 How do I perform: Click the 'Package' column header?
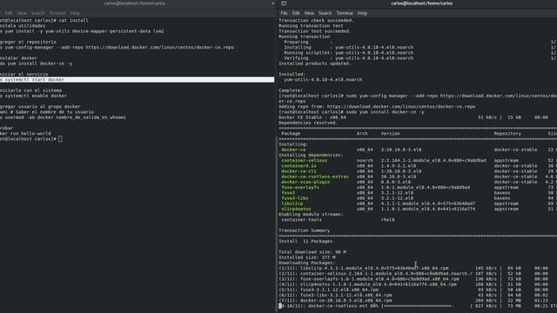tap(291, 133)
